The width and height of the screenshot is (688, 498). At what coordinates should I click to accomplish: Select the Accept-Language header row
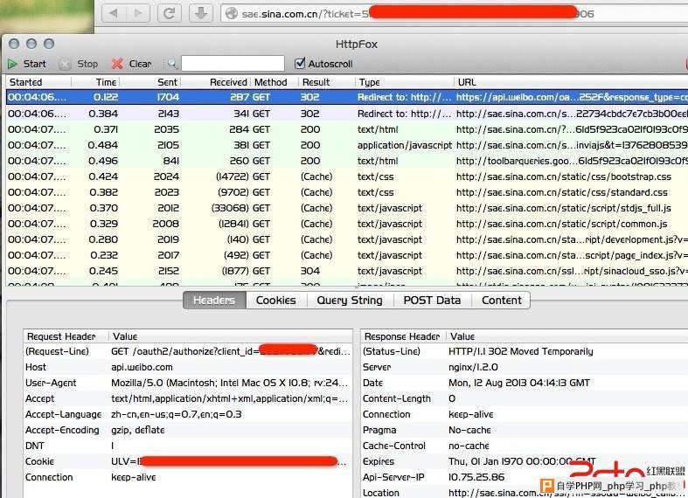point(188,414)
